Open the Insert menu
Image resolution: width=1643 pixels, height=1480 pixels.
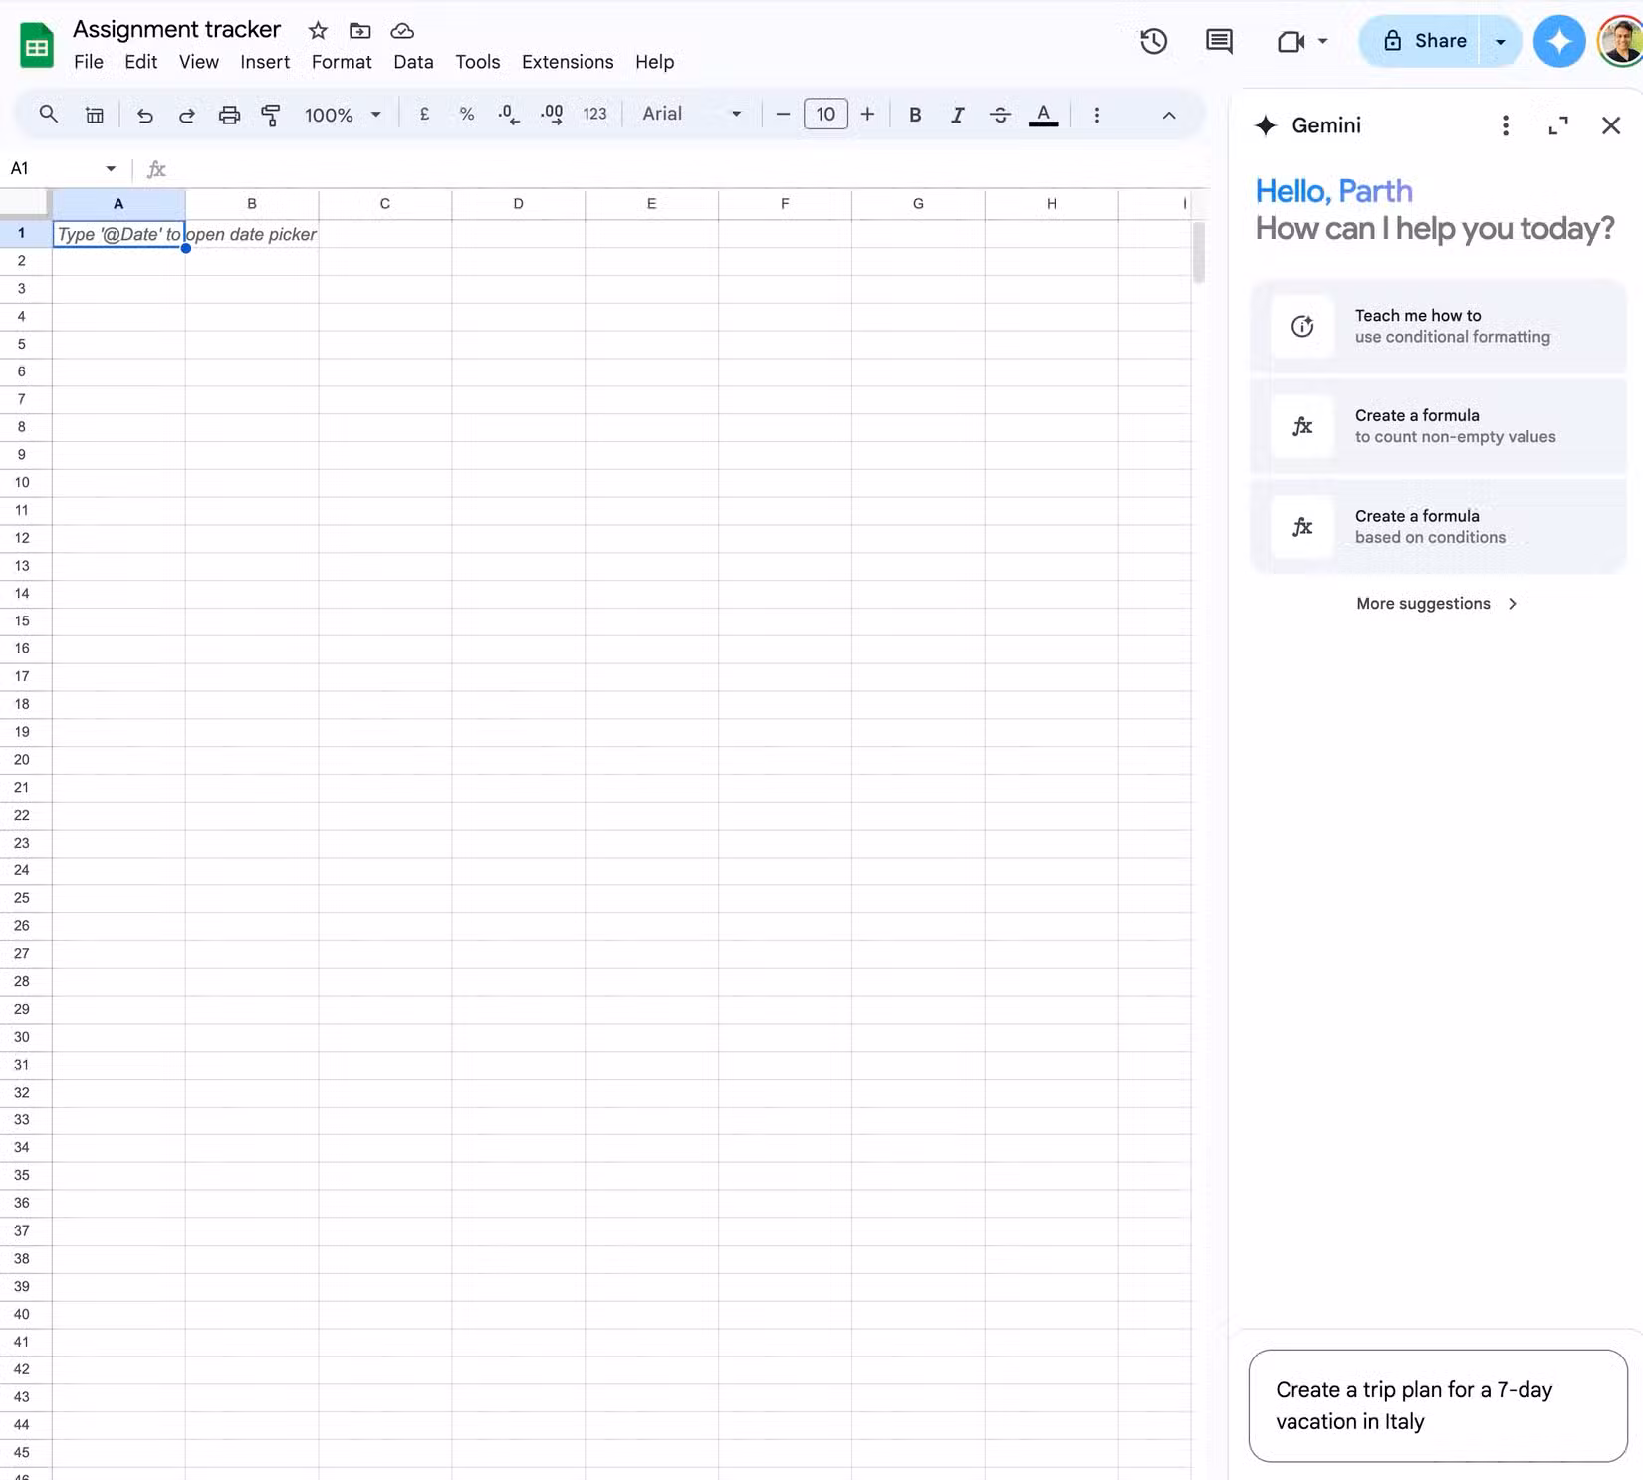pos(264,62)
